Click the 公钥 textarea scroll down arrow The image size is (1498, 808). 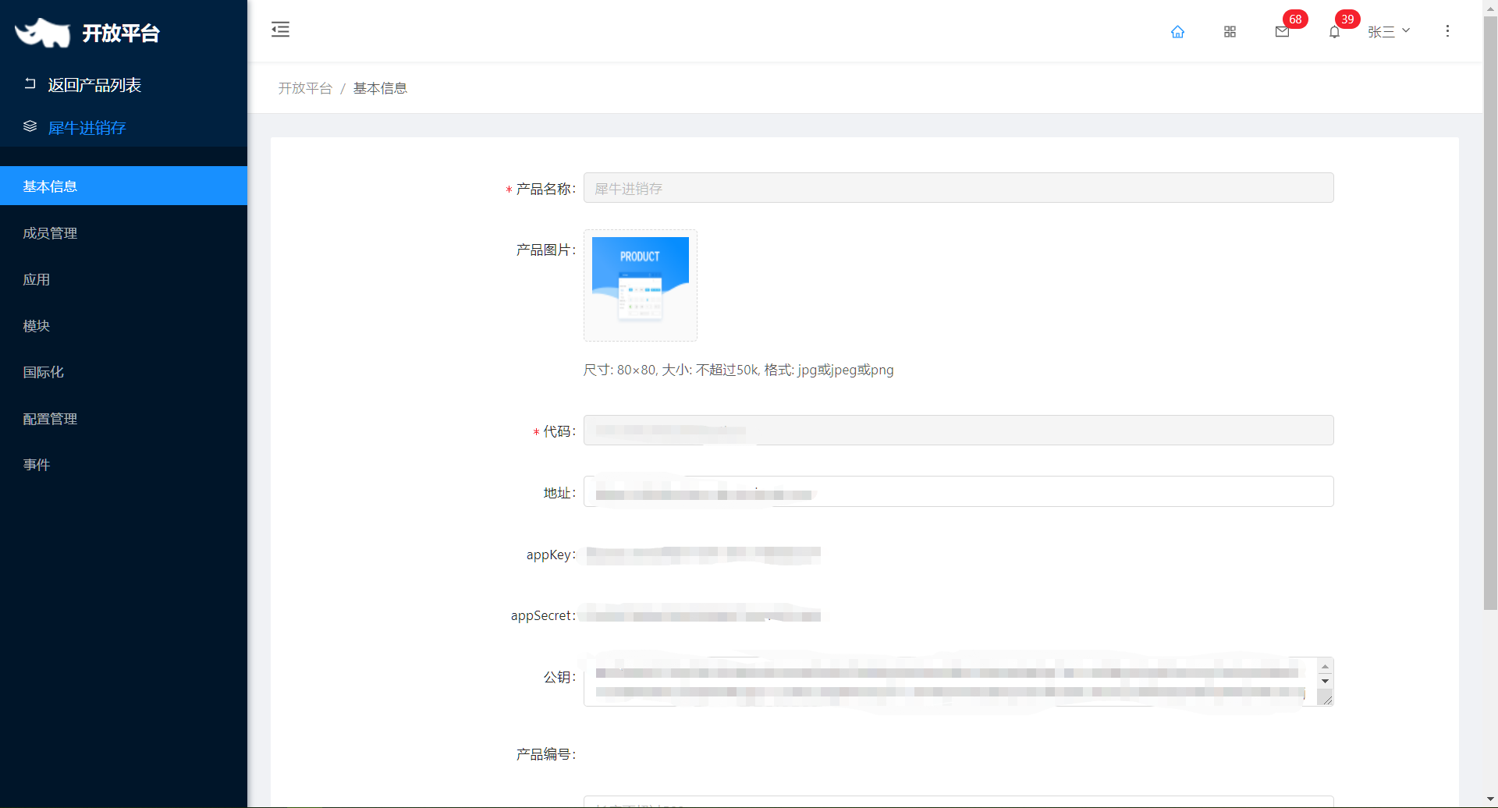(1325, 682)
